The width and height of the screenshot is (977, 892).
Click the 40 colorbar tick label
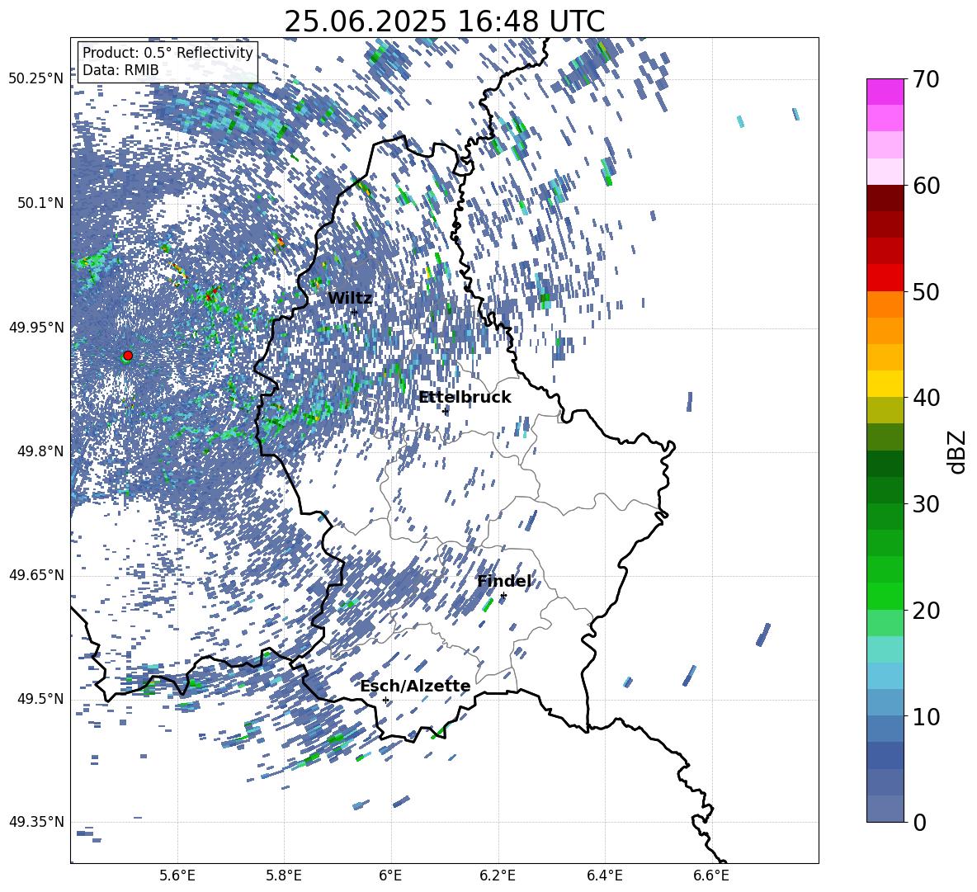[925, 398]
